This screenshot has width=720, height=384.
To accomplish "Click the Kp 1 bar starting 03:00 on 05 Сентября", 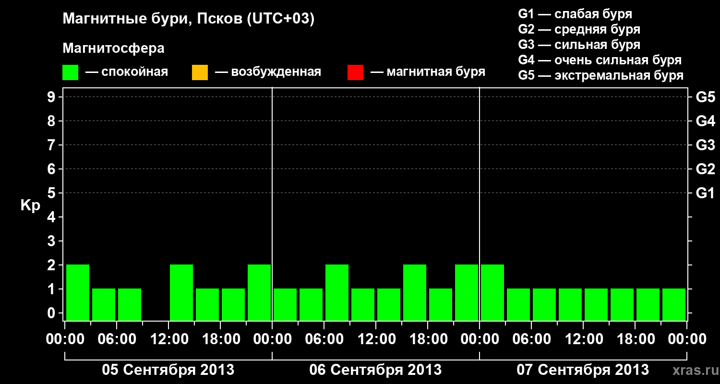I will [104, 304].
